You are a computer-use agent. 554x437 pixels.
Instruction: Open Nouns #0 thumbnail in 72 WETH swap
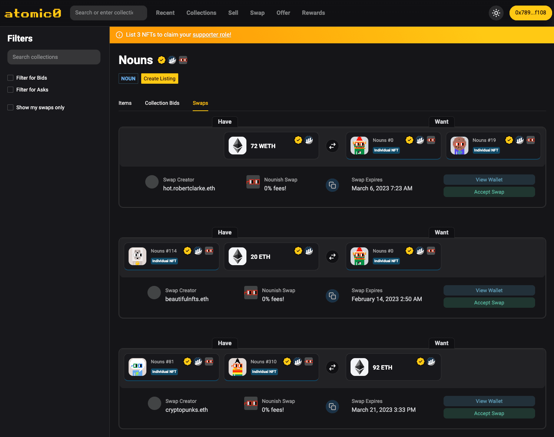tap(359, 146)
